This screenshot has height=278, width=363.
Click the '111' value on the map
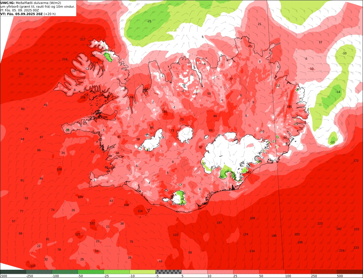[x=21, y=74]
